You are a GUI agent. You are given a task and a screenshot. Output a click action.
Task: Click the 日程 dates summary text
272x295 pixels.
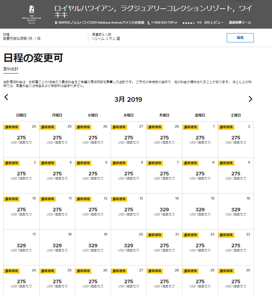[x=22, y=37]
